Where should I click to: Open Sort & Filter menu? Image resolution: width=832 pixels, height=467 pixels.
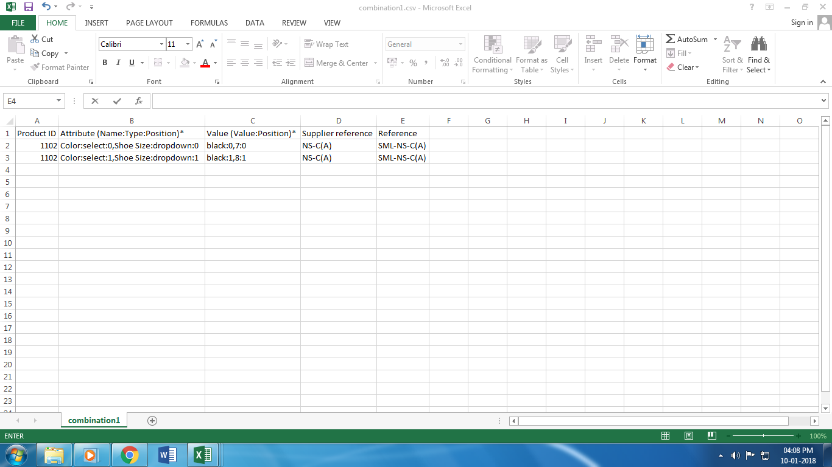733,54
